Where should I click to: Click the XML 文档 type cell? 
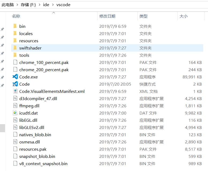(149, 91)
